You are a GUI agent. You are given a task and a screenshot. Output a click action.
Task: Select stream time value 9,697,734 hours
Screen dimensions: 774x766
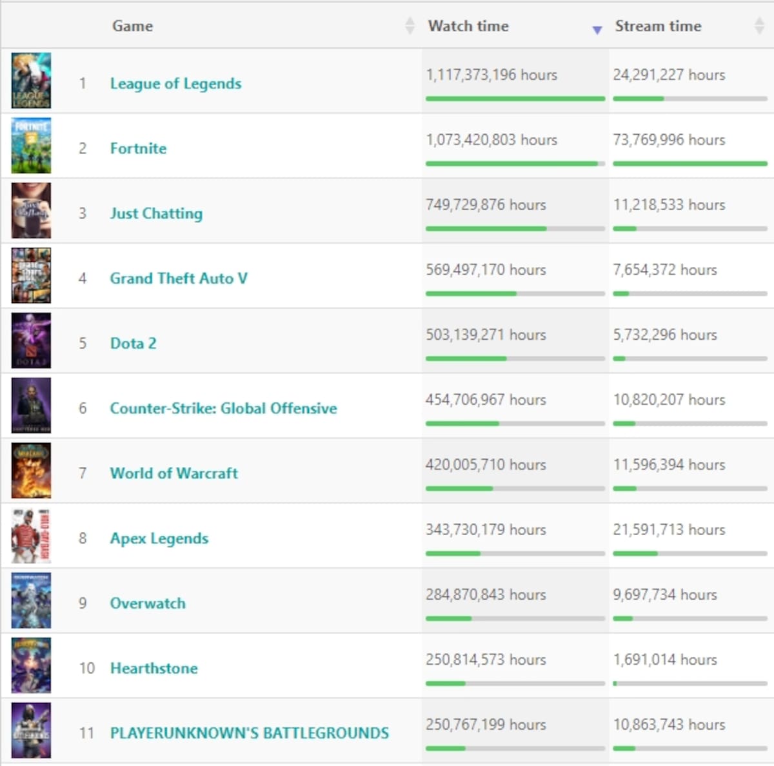point(665,594)
